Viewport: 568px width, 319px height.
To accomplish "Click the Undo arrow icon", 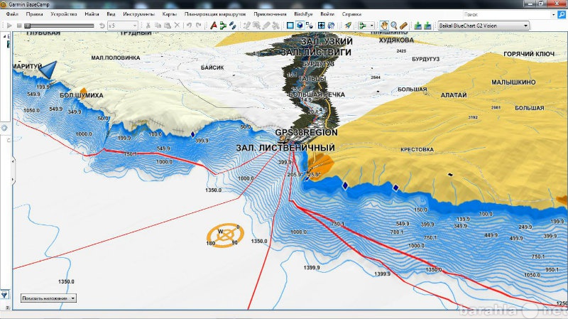I will [189, 26].
